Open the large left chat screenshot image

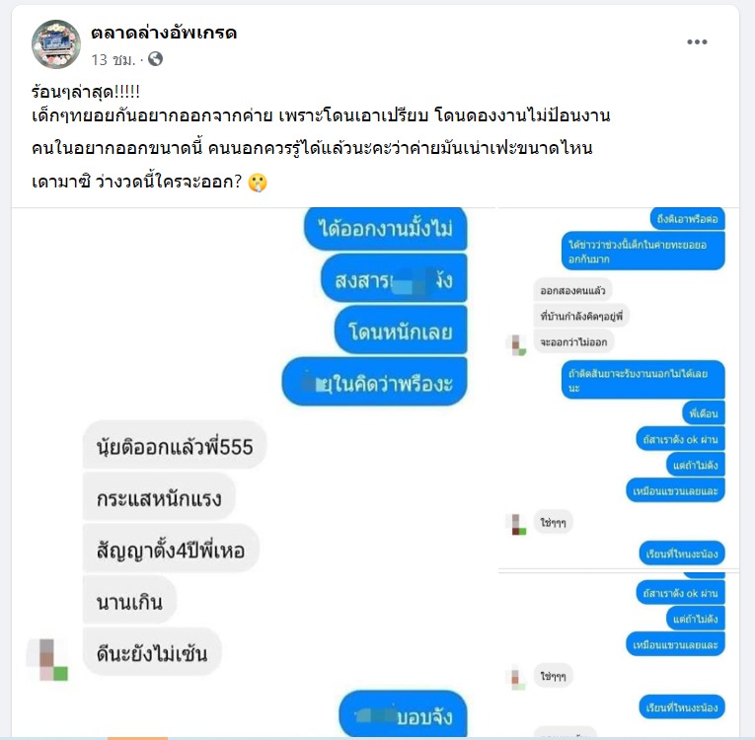click(254, 472)
